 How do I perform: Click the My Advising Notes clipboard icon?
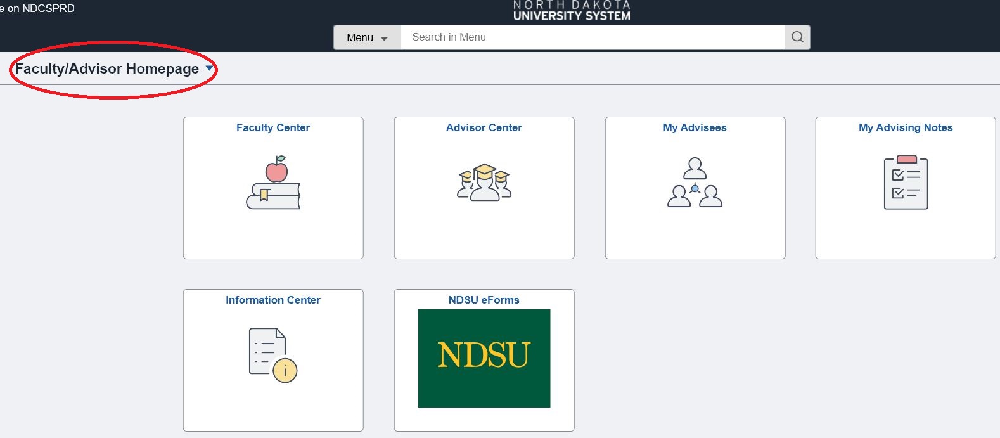(906, 183)
